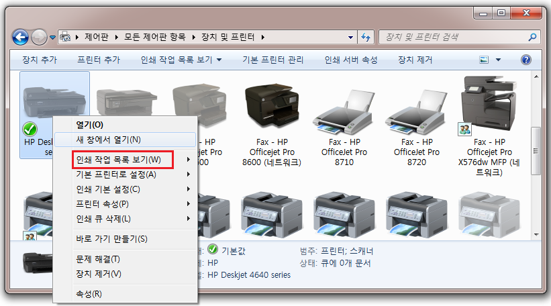Minimize the 장치 및 프린터 window
551x306 pixels.
(483, 13)
